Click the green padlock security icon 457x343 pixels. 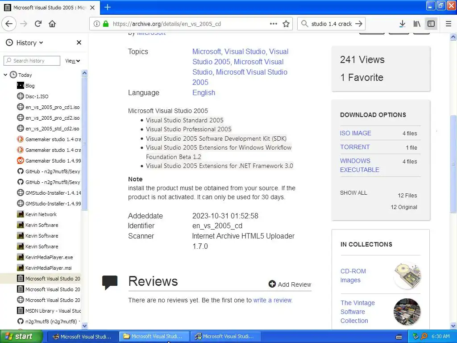pyautogui.click(x=106, y=24)
